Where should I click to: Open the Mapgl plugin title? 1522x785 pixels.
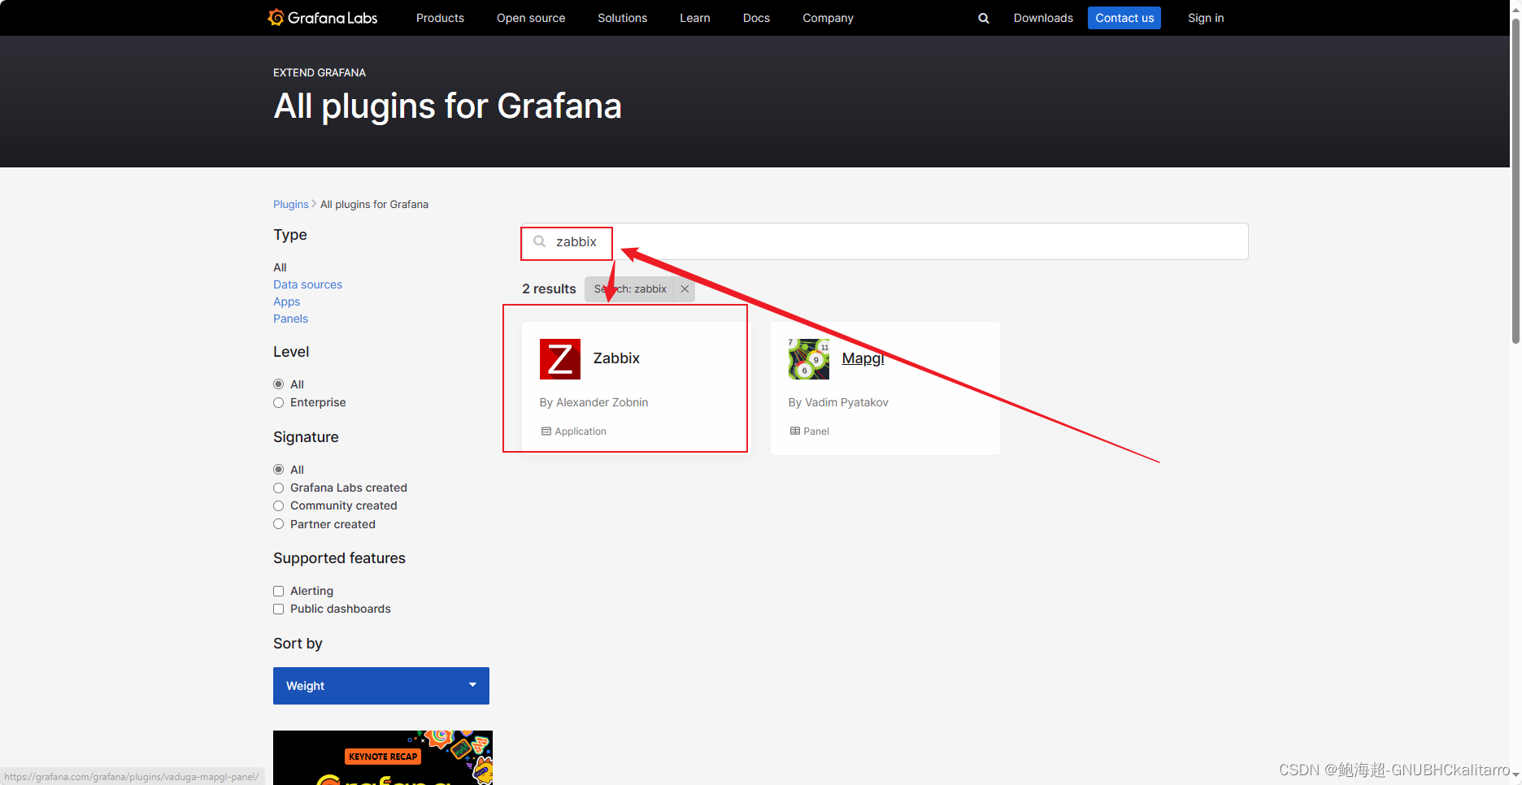click(x=863, y=358)
